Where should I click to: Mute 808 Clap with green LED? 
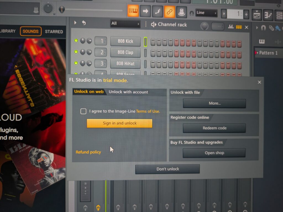76,52
